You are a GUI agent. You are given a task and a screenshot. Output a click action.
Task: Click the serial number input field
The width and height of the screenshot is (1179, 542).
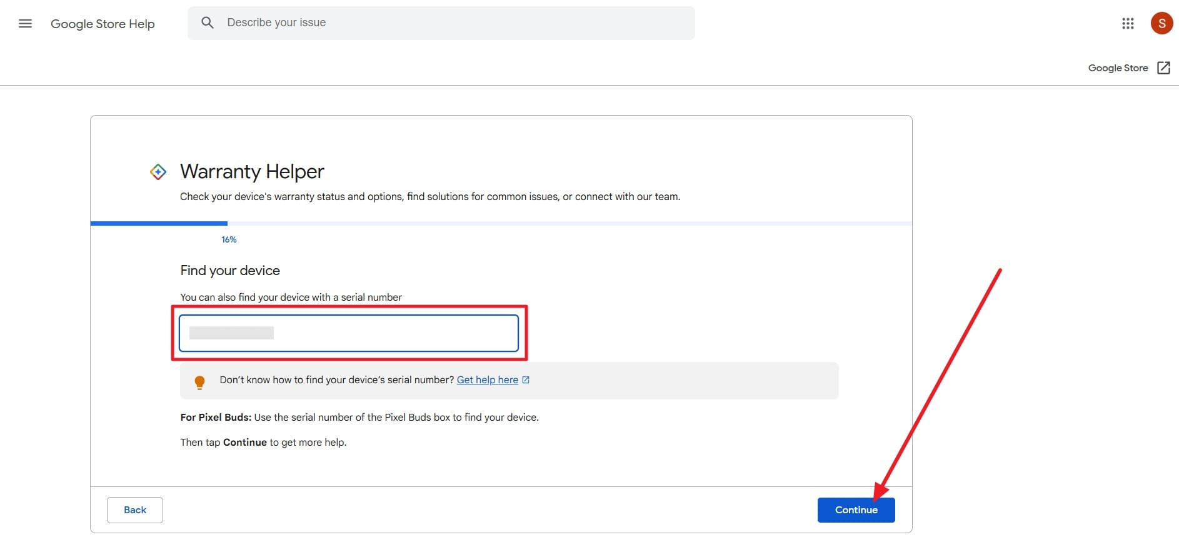coord(349,333)
